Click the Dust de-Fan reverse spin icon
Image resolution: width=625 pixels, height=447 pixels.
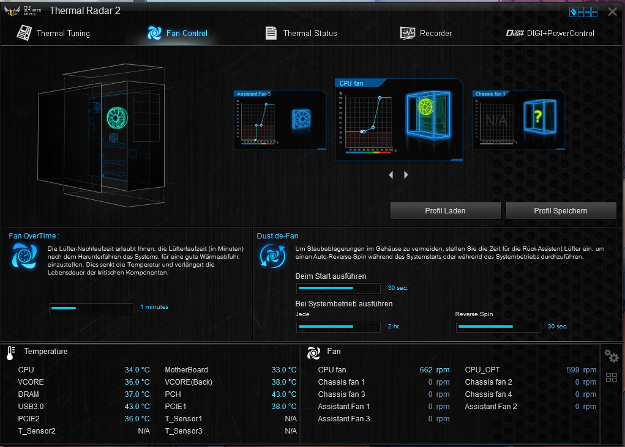point(272,256)
